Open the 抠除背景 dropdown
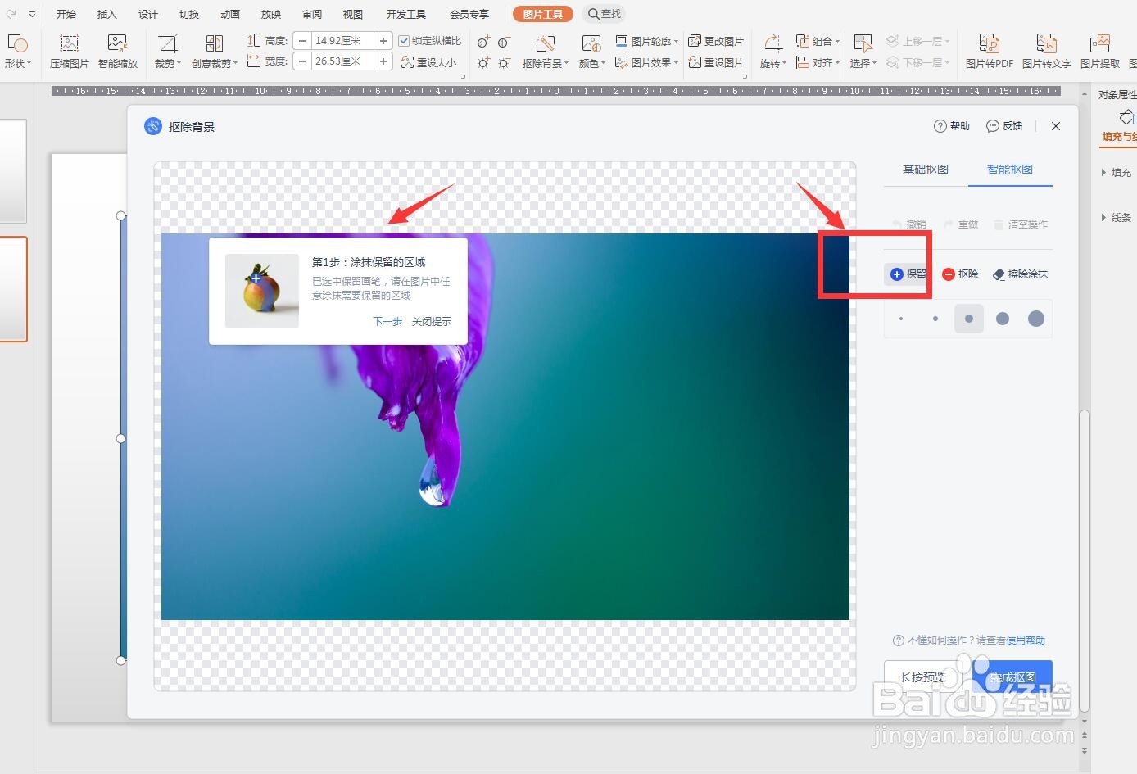This screenshot has height=774, width=1137. click(546, 63)
